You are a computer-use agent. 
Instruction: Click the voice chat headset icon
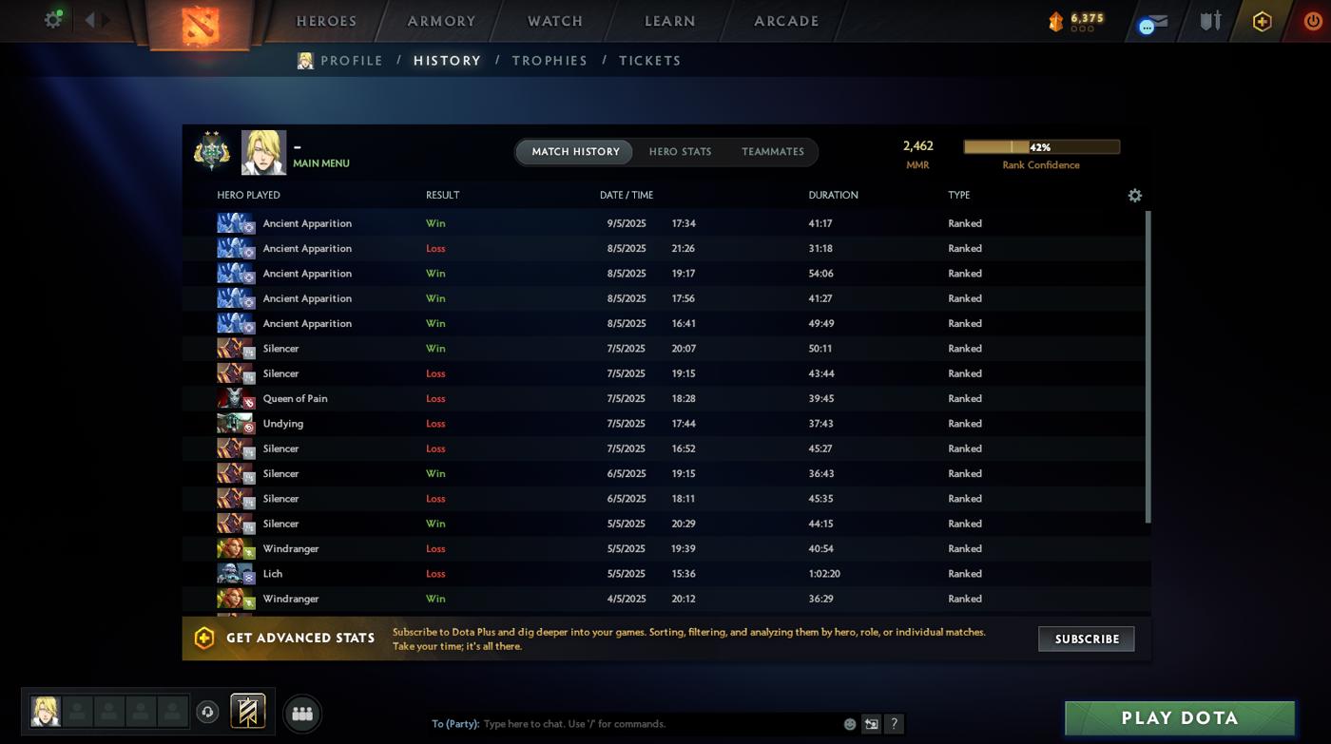(x=207, y=712)
